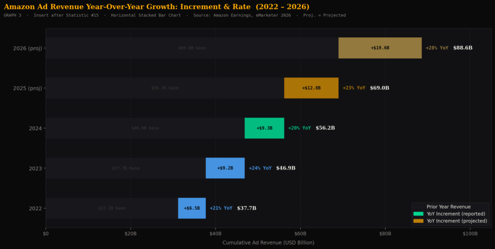Screen dimensions: 495x249
Task: Click the +$12.8B projected increment bar
Action: [311, 88]
